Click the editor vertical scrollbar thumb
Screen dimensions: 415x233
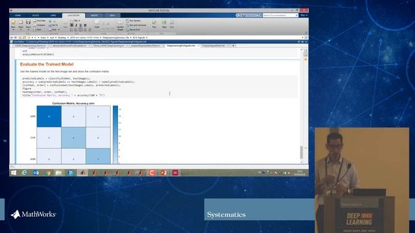tap(302, 152)
